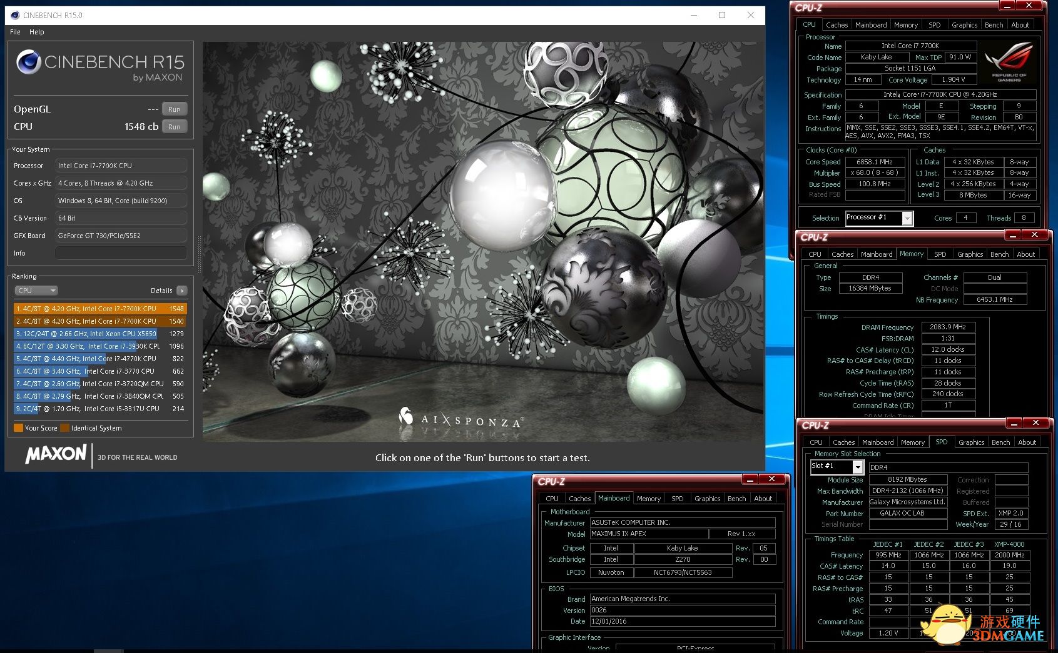Open CPU tab in CPU-Z Memory window
The width and height of the screenshot is (1058, 653).
pyautogui.click(x=815, y=254)
